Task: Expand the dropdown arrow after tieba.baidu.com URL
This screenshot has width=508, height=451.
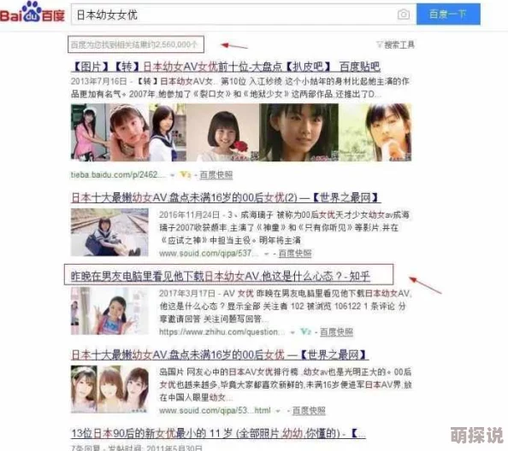Action: pos(173,175)
